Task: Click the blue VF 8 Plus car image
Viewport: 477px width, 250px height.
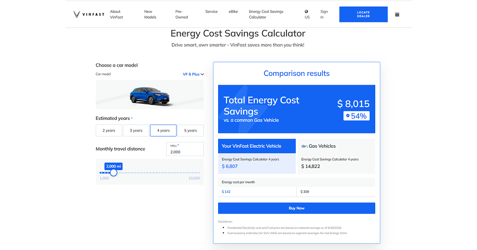Action: pyautogui.click(x=149, y=96)
